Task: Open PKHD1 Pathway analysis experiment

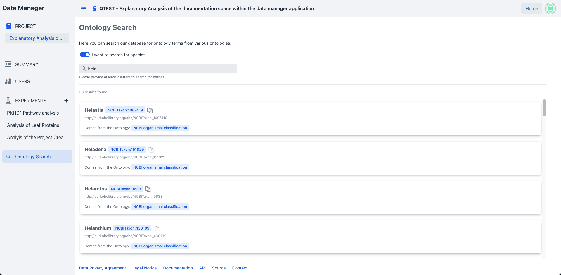Action: [x=33, y=113]
